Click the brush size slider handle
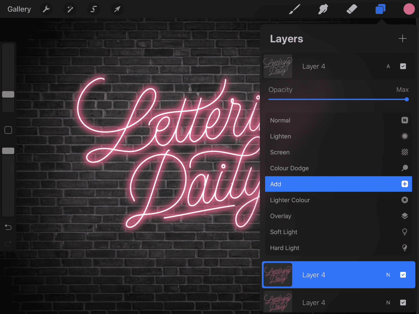The height and width of the screenshot is (314, 419). pyautogui.click(x=8, y=94)
